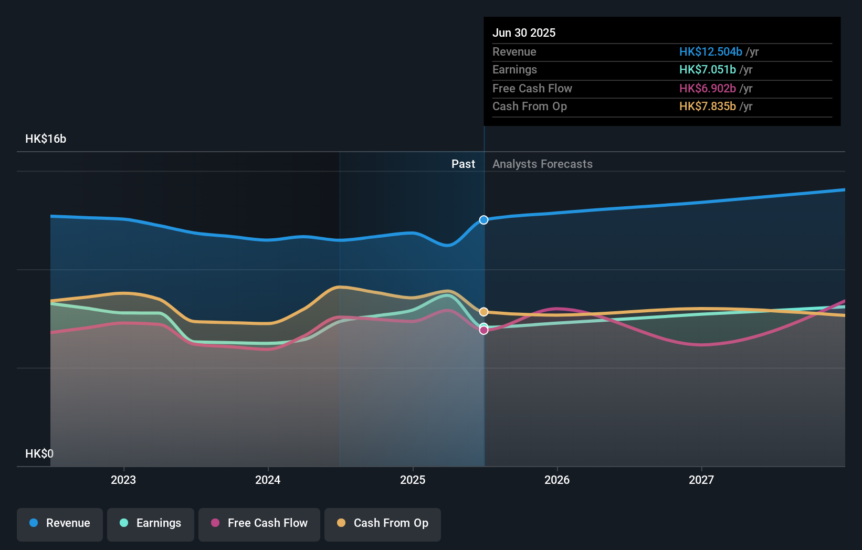The width and height of the screenshot is (862, 550).
Task: Toggle the Earnings series visibility
Action: [x=151, y=524]
